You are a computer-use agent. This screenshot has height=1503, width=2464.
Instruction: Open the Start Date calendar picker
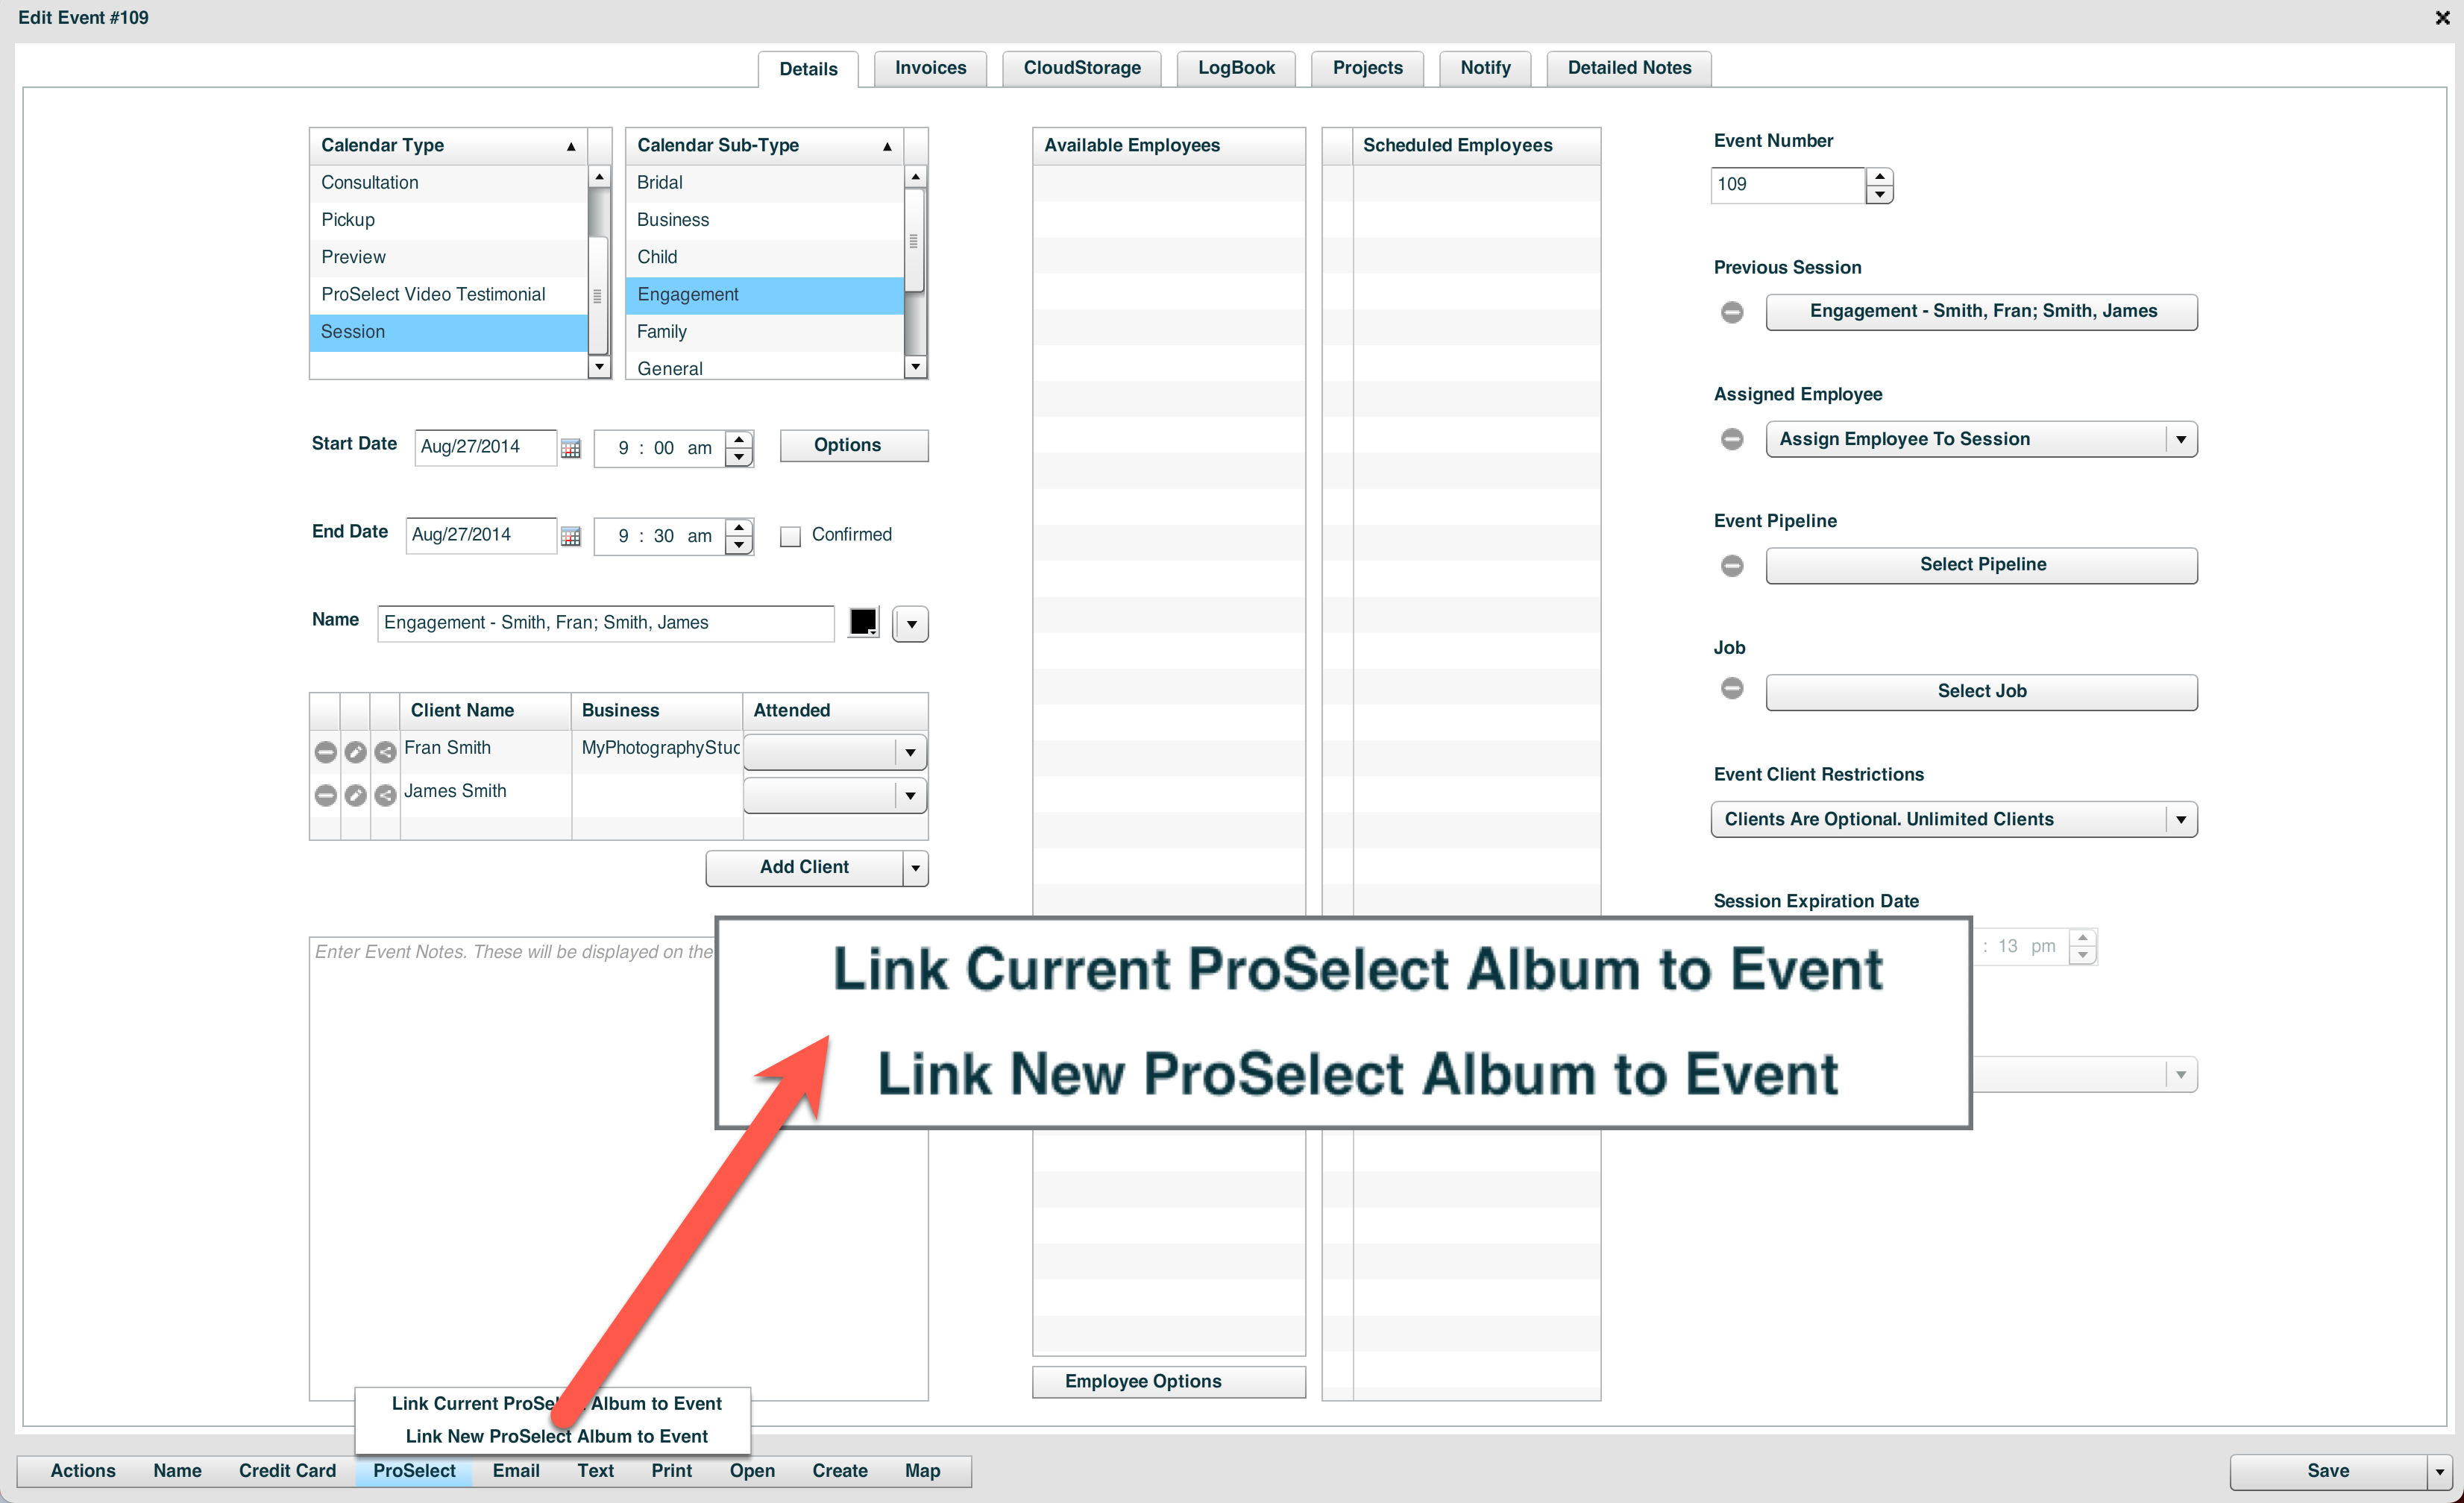click(571, 448)
